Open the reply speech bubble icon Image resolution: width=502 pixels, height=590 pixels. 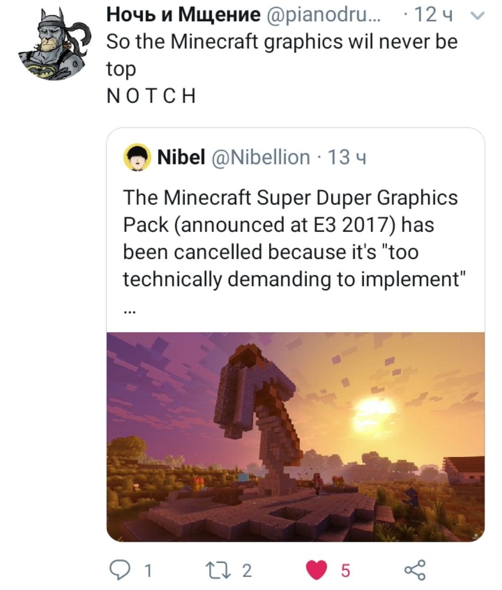[x=121, y=571]
